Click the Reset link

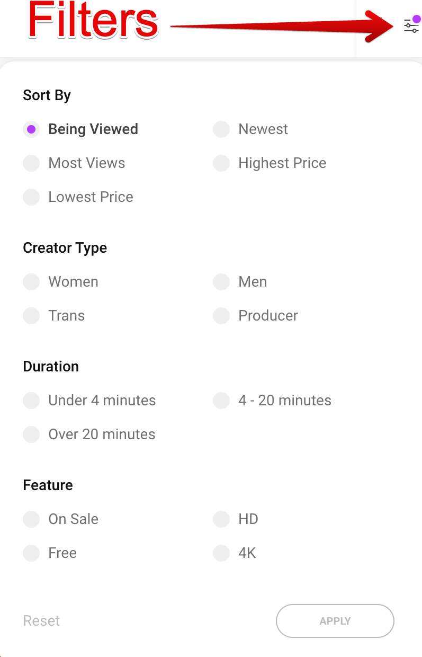click(41, 621)
